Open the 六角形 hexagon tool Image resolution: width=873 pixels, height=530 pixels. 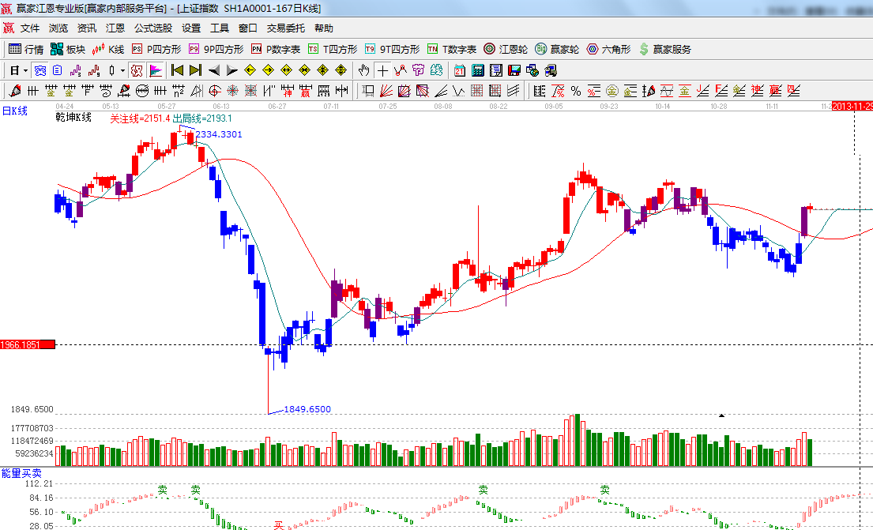pyautogui.click(x=608, y=49)
